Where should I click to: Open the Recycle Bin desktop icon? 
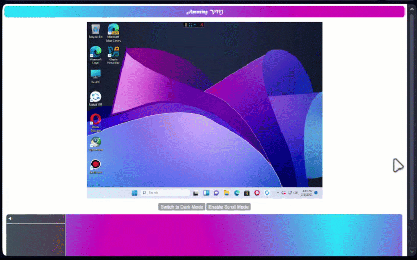point(95,30)
